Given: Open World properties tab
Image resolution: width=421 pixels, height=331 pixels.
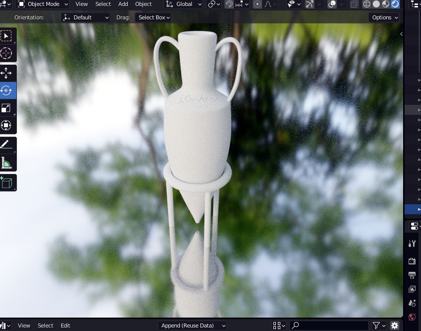Looking at the screenshot, I should (x=412, y=317).
